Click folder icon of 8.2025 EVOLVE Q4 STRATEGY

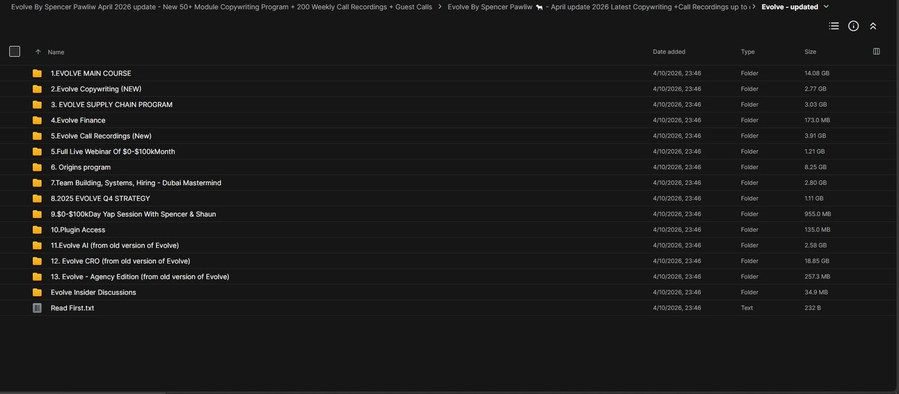(x=37, y=198)
